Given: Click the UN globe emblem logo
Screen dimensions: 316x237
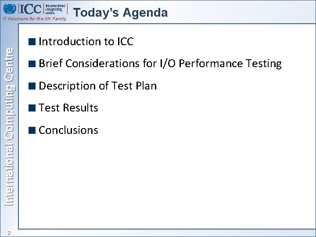Looking at the screenshot, I should pyautogui.click(x=10, y=9).
